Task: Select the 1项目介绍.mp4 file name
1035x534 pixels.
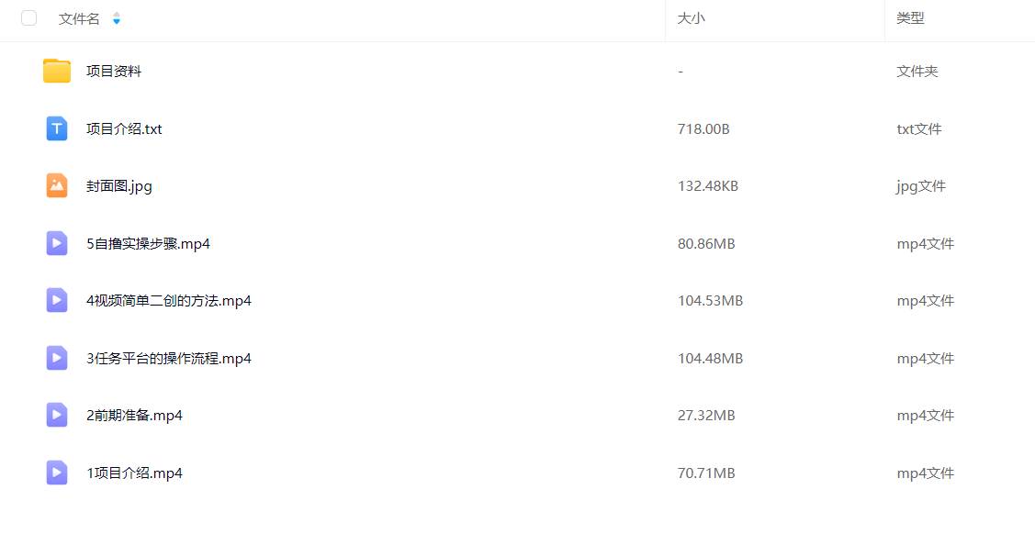Action: [135, 473]
